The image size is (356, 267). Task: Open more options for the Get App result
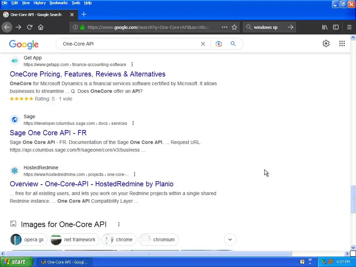(x=132, y=64)
